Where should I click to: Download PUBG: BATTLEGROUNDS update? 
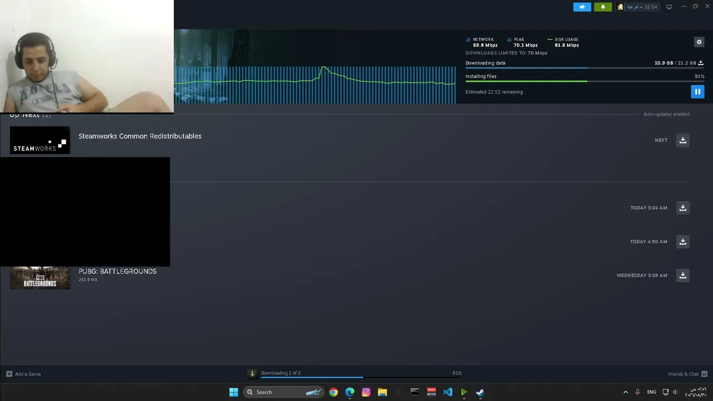[x=683, y=275]
